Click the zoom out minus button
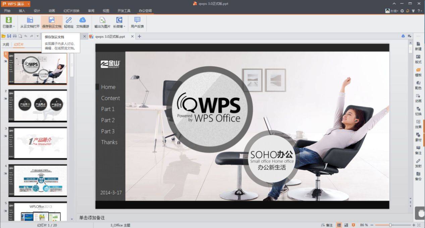Viewport: 425px width, 228px height. 372,225
